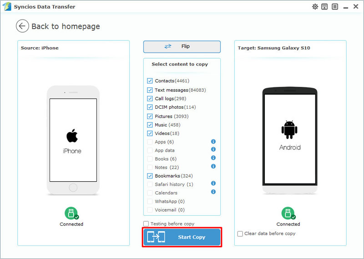Click the Syncios Data Transfer title text
The width and height of the screenshot is (364, 259).
coord(45,7)
